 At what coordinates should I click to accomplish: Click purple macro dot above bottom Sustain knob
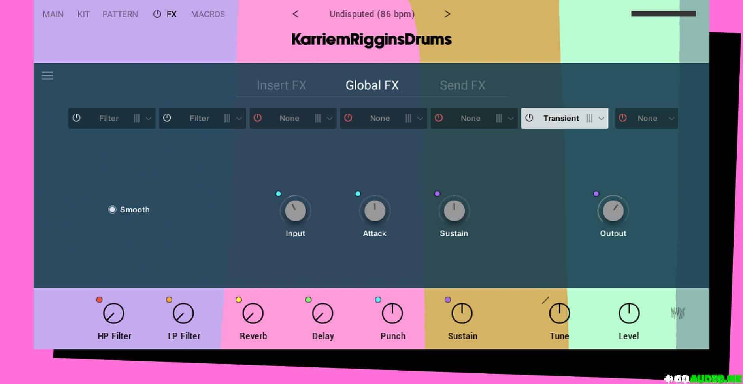(x=448, y=300)
